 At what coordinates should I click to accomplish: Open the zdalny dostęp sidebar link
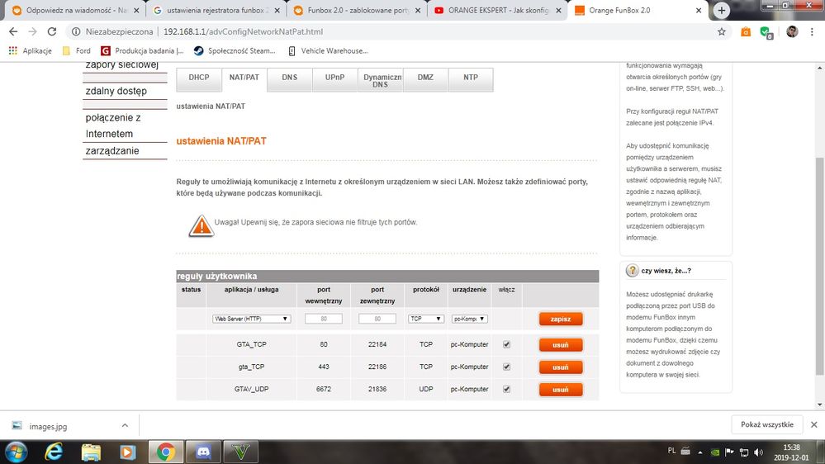(x=116, y=92)
